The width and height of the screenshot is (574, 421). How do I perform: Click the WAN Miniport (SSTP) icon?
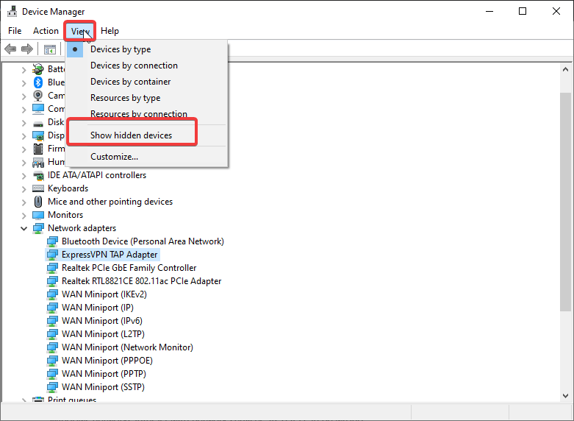(x=52, y=387)
